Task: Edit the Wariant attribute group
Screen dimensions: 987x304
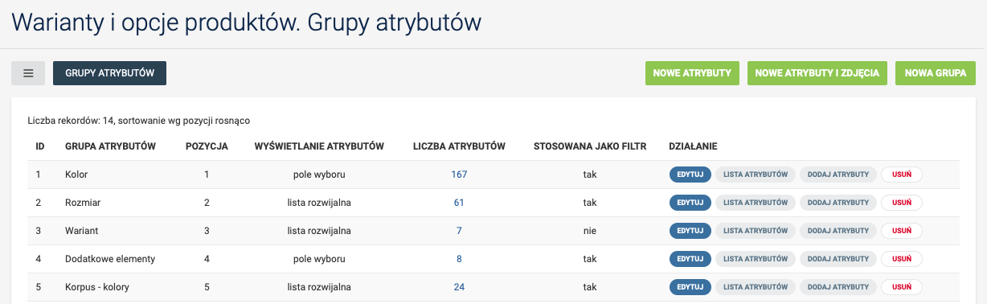Action: [690, 231]
